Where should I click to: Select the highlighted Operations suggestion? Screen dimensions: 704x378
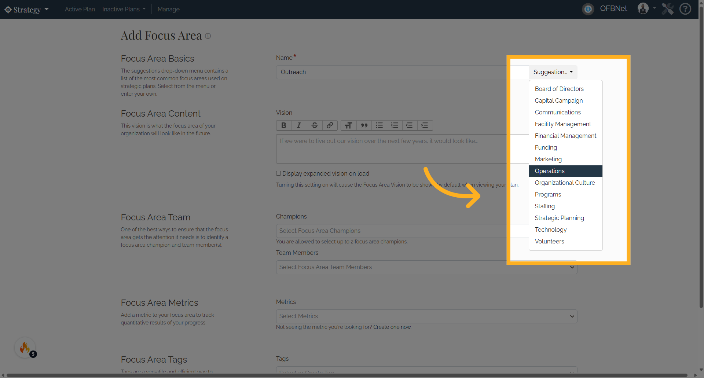coord(565,171)
